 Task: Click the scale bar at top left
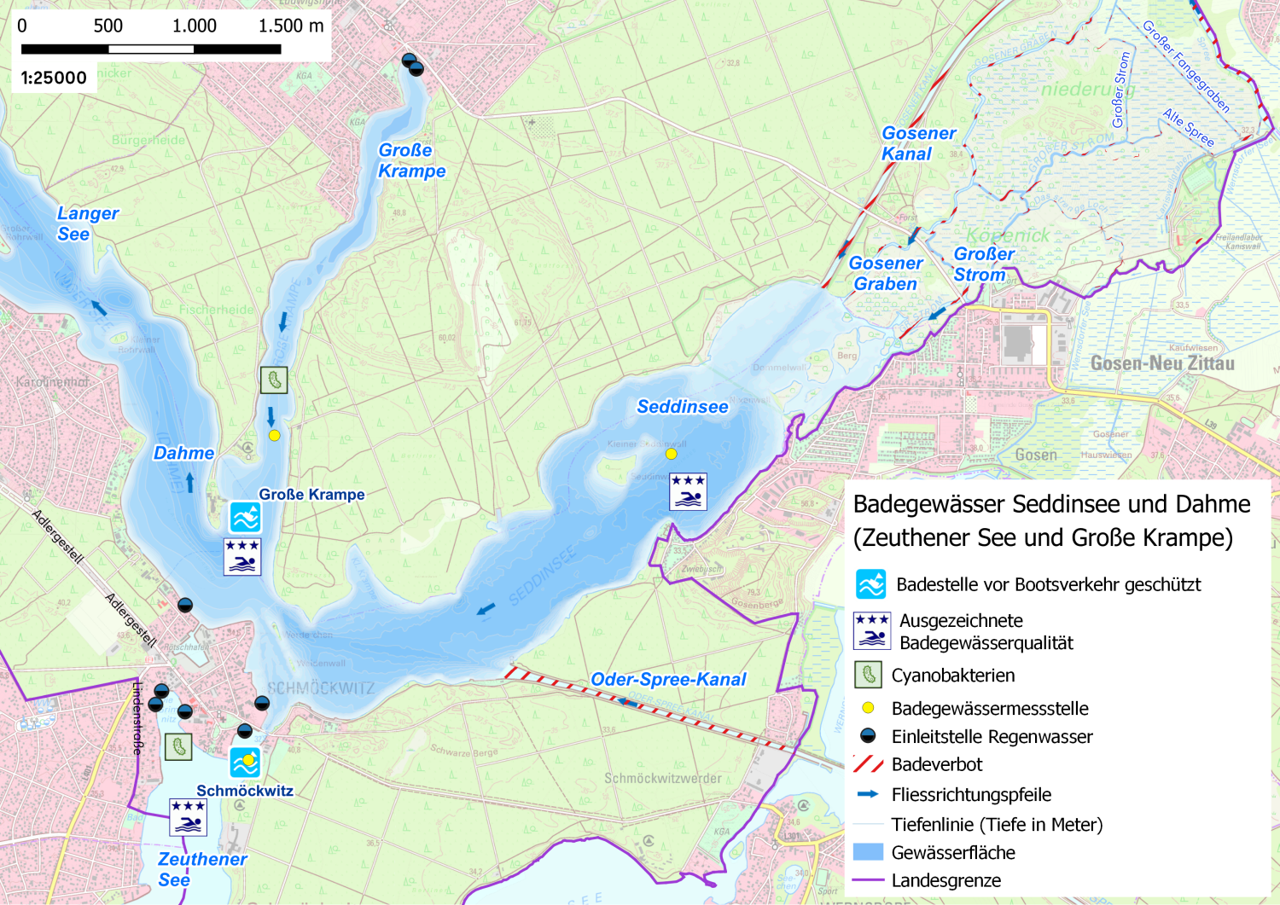click(x=152, y=49)
